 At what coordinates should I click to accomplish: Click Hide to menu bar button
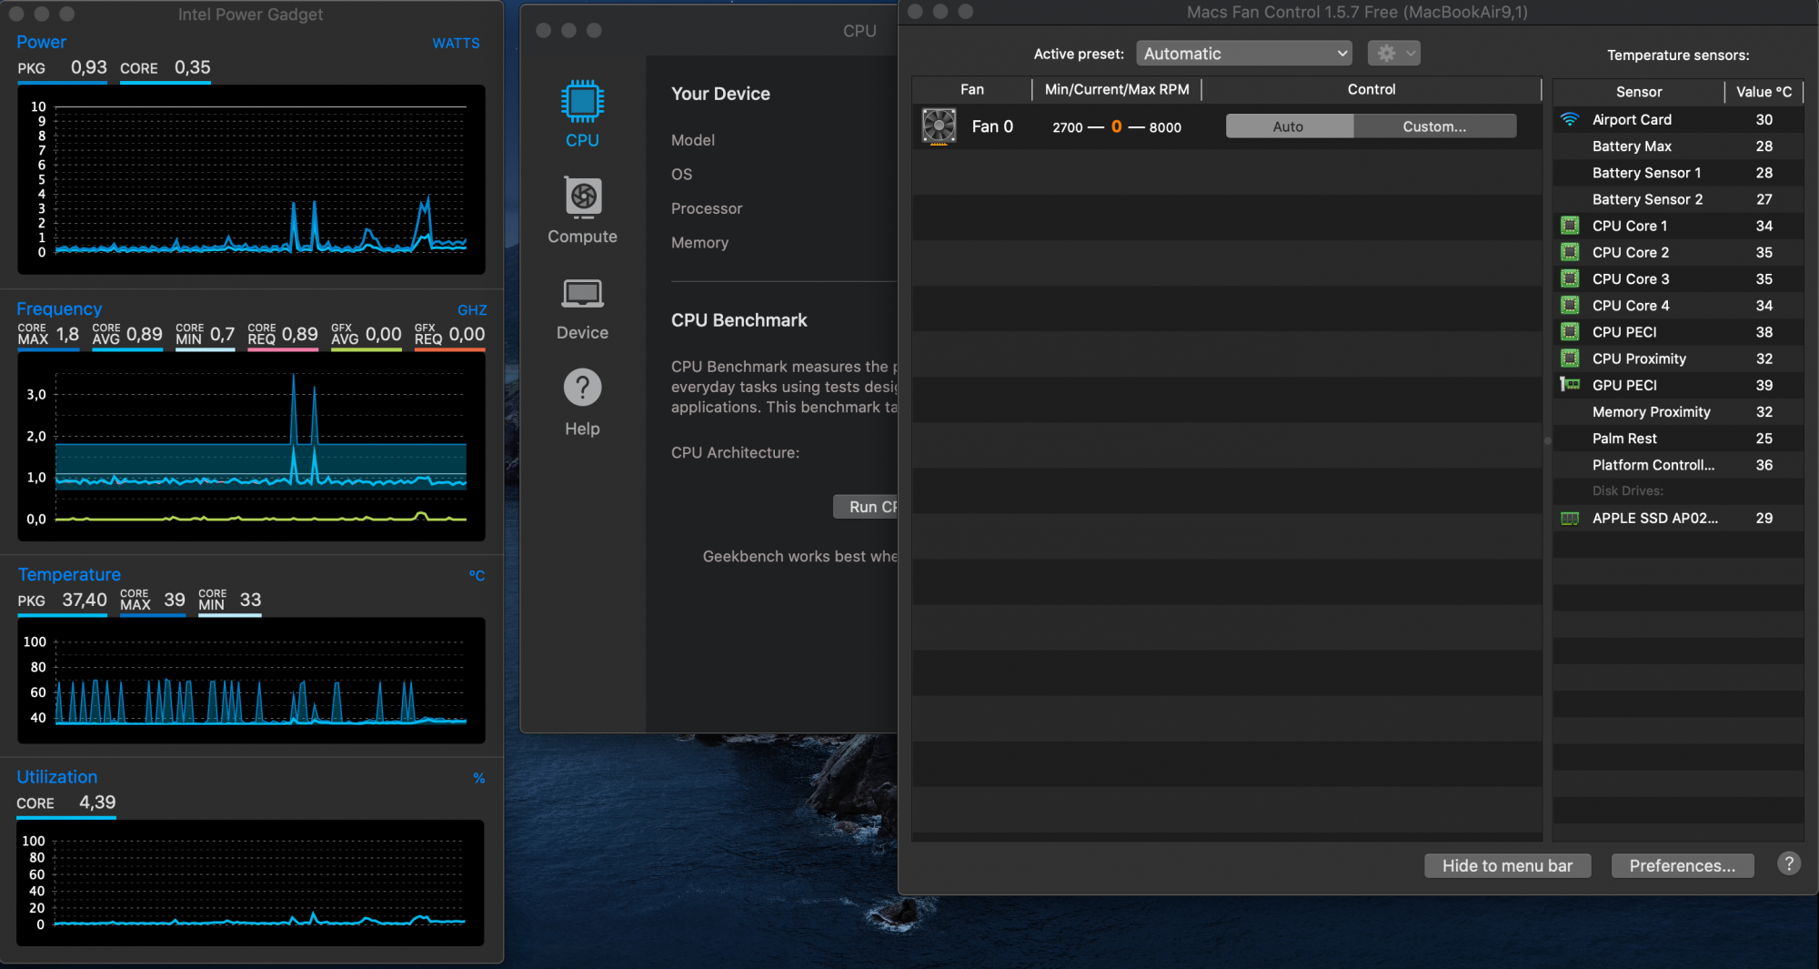point(1507,865)
